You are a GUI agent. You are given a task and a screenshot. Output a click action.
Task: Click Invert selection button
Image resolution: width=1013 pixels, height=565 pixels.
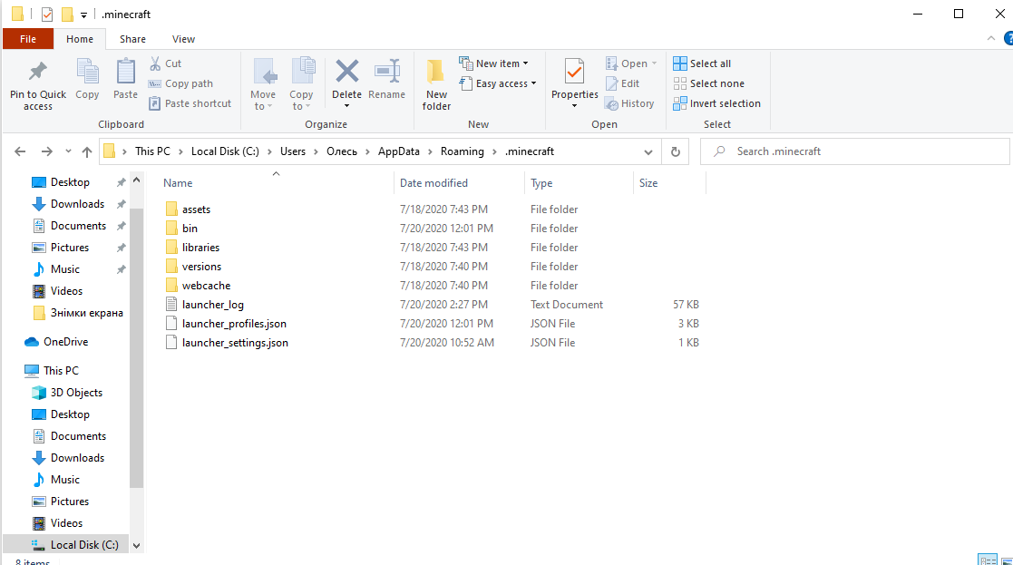[716, 103]
